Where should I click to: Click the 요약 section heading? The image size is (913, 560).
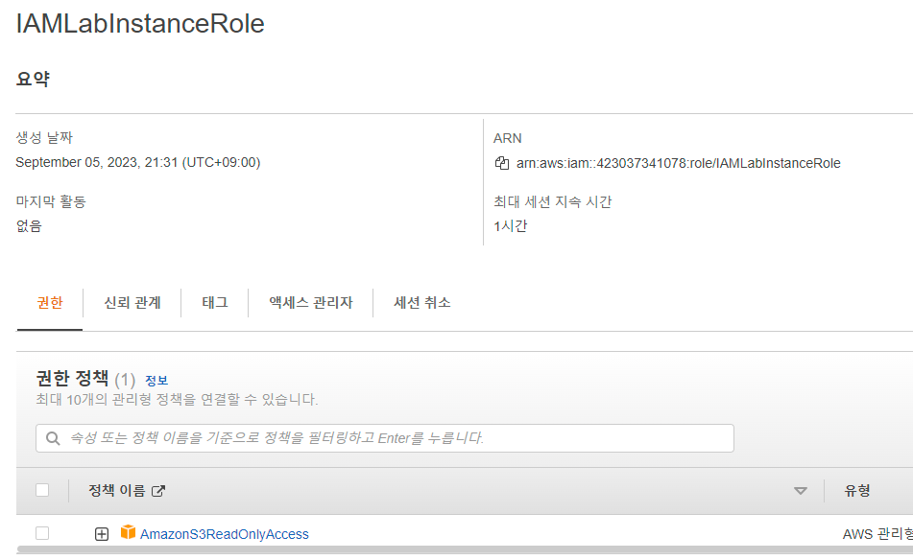click(34, 79)
